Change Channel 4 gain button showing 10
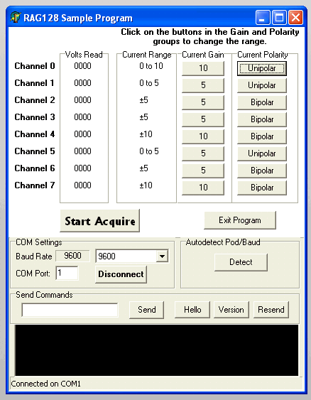This screenshot has height=400, width=311. 203,136
